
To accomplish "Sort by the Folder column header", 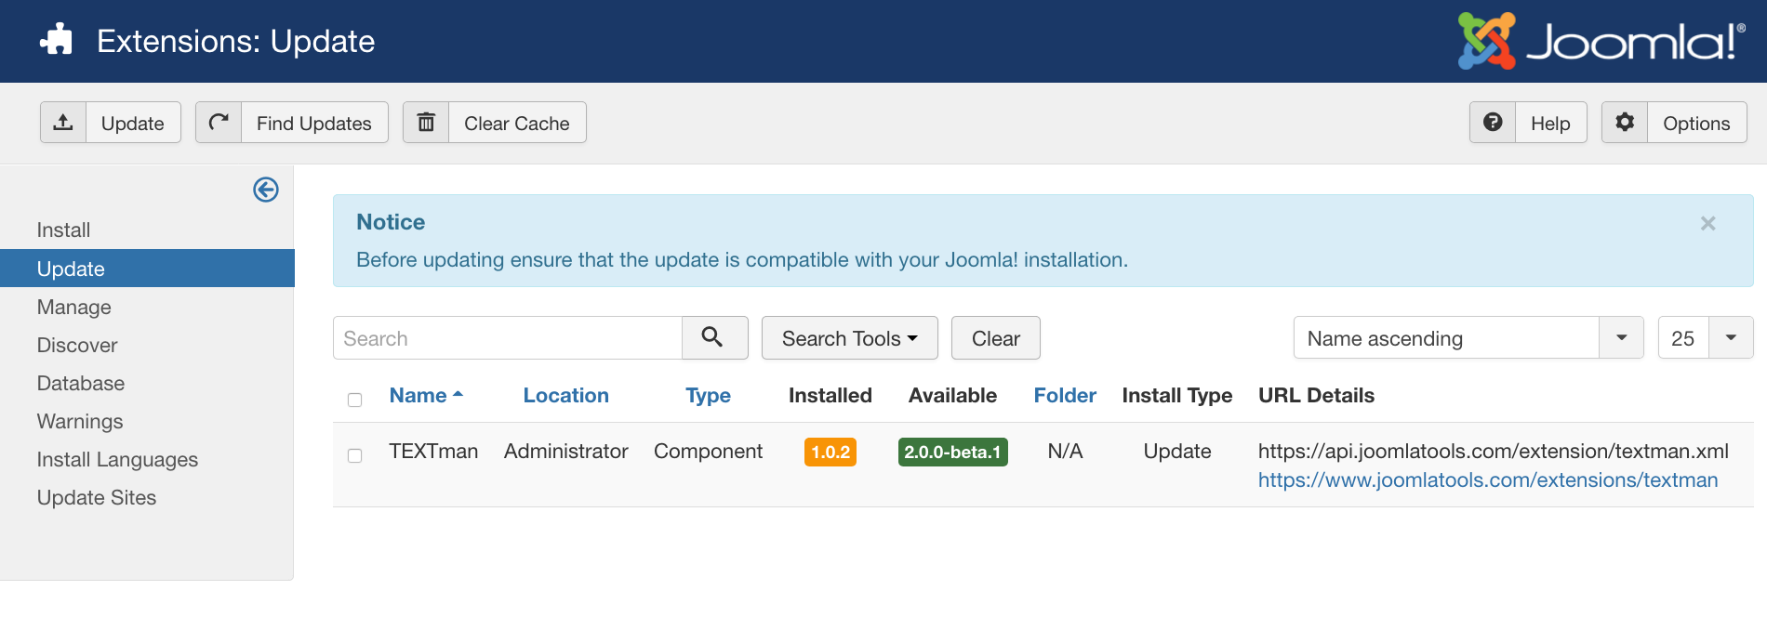I will point(1065,395).
